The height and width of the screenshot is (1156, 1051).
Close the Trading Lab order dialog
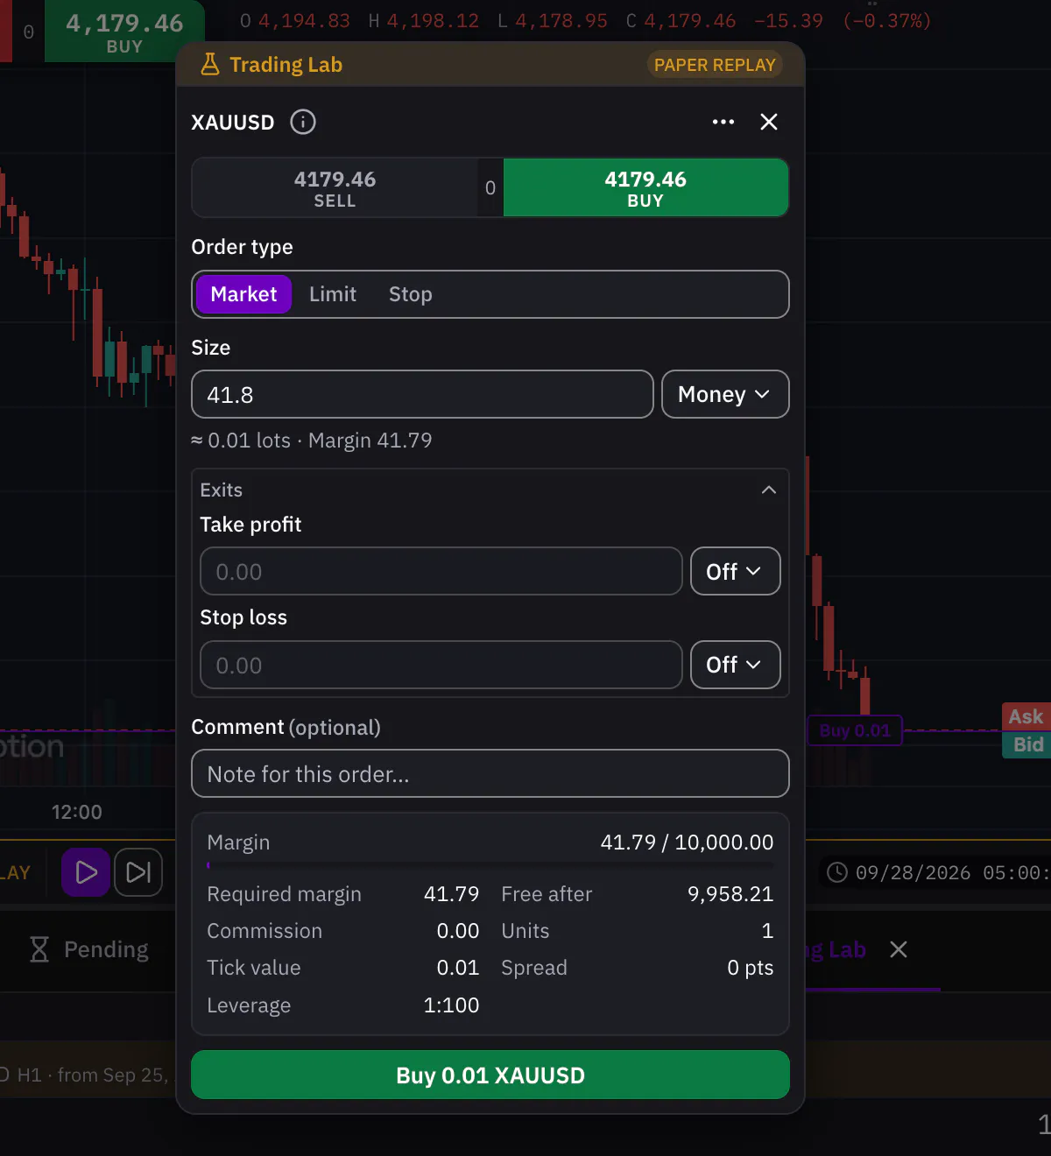(x=769, y=122)
